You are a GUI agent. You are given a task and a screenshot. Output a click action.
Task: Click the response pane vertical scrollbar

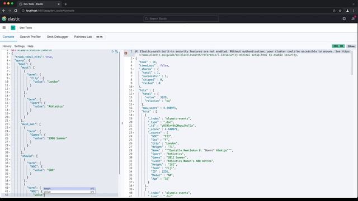tap(352, 63)
